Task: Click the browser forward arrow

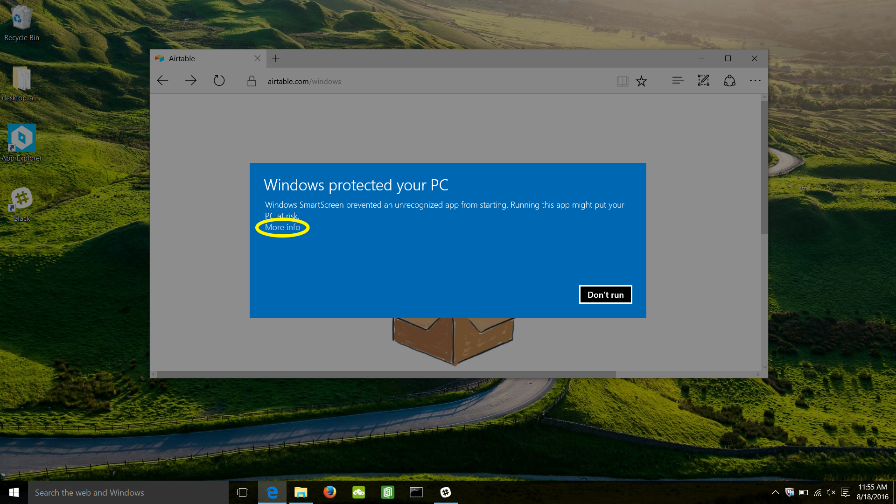Action: (190, 81)
